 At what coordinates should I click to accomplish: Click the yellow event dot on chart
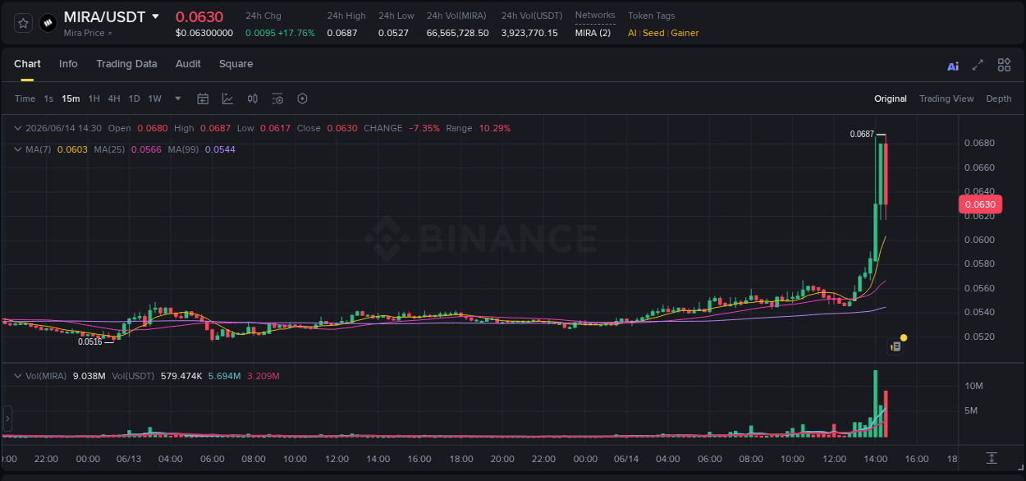pos(904,337)
